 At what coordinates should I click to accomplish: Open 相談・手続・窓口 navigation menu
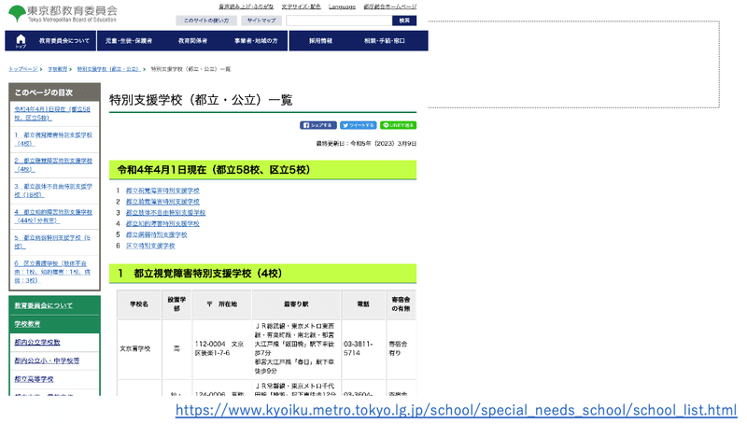[385, 41]
